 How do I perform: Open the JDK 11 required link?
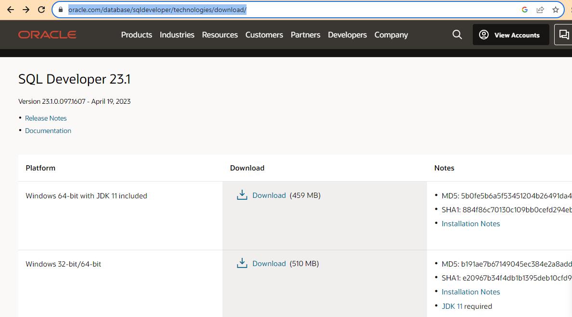(452, 306)
